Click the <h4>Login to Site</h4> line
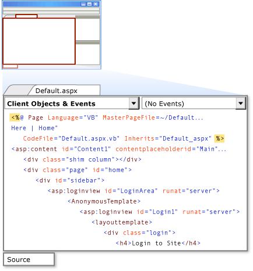Image resolution: width=253 pixels, height=271 pixels. point(158,243)
